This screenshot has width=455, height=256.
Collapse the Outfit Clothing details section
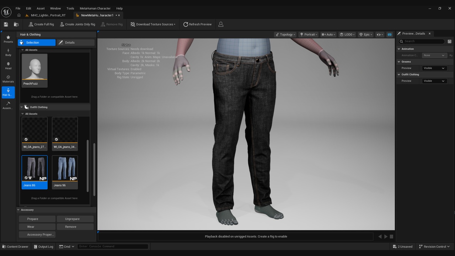tap(399, 75)
